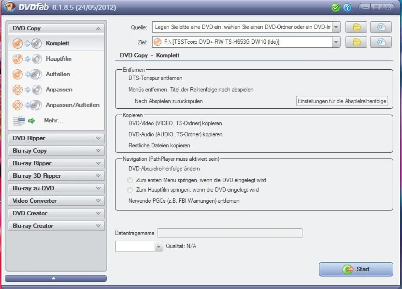The height and width of the screenshot is (289, 402).
Task: Expand the Blu-ray Copy section
Action: tap(56, 151)
